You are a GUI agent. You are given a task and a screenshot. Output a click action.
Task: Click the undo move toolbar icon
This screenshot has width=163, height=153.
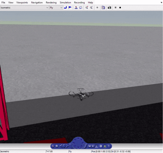(x=81, y=8)
